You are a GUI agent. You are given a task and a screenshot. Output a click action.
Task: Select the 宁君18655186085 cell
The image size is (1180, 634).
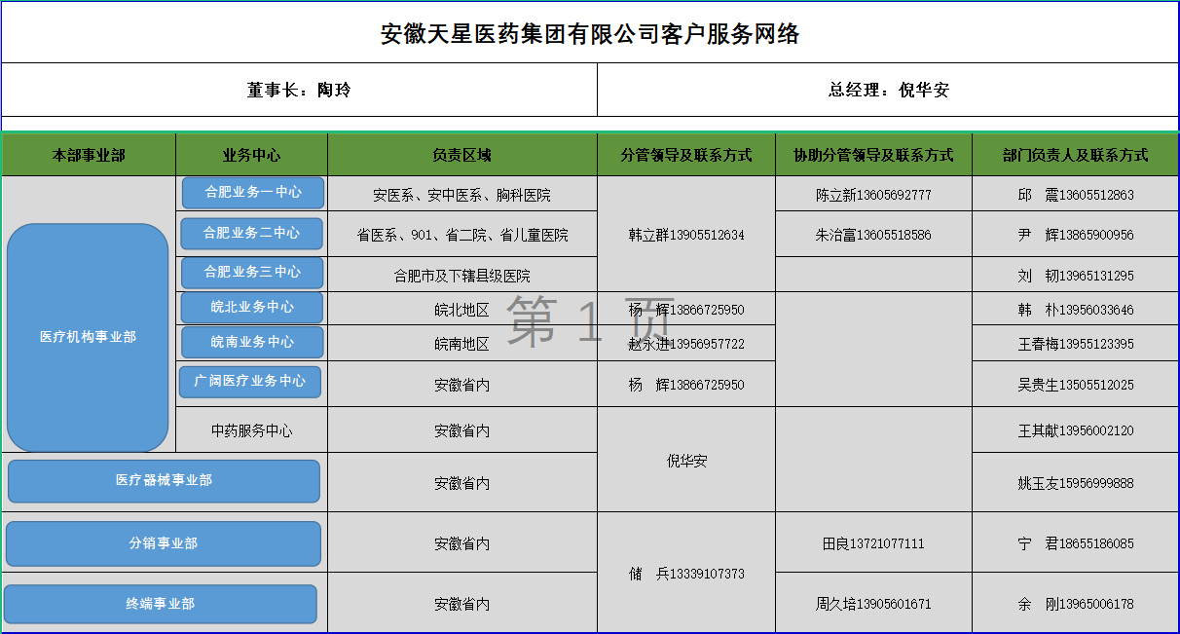tap(1076, 543)
